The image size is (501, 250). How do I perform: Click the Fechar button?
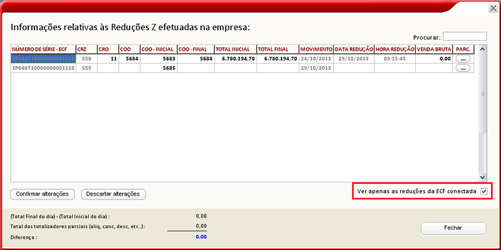tap(453, 228)
